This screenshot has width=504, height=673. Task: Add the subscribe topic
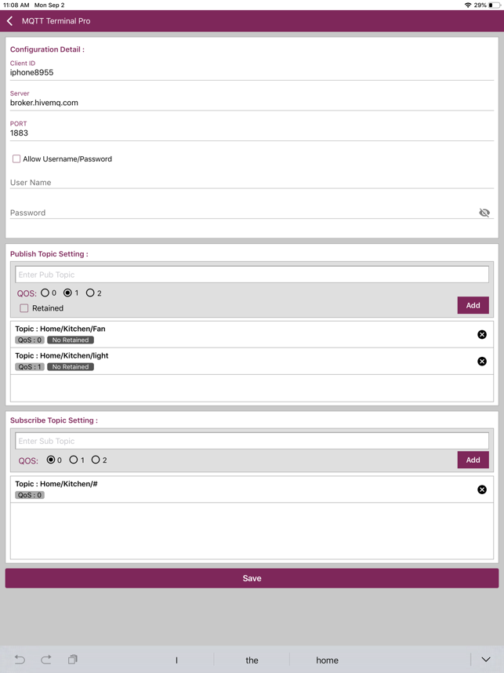click(x=473, y=460)
